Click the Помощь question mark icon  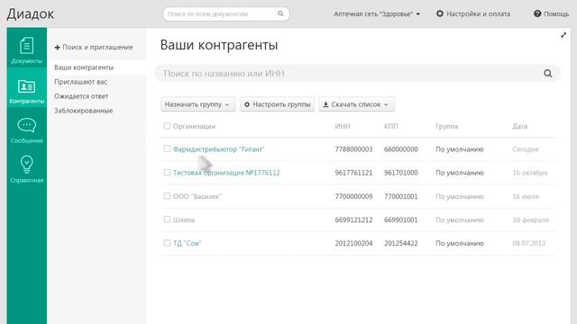pos(537,13)
